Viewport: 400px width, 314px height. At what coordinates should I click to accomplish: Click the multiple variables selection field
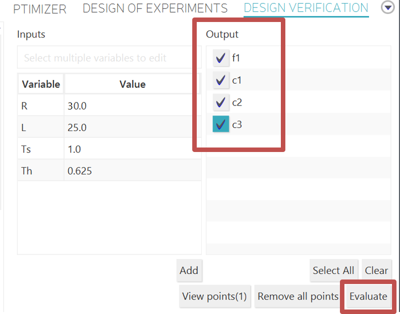point(109,58)
